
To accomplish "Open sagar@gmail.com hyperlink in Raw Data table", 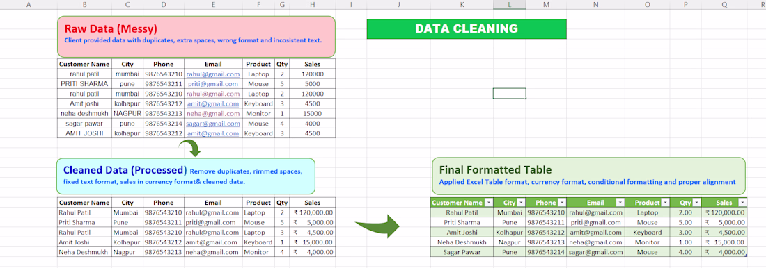I will (x=213, y=124).
